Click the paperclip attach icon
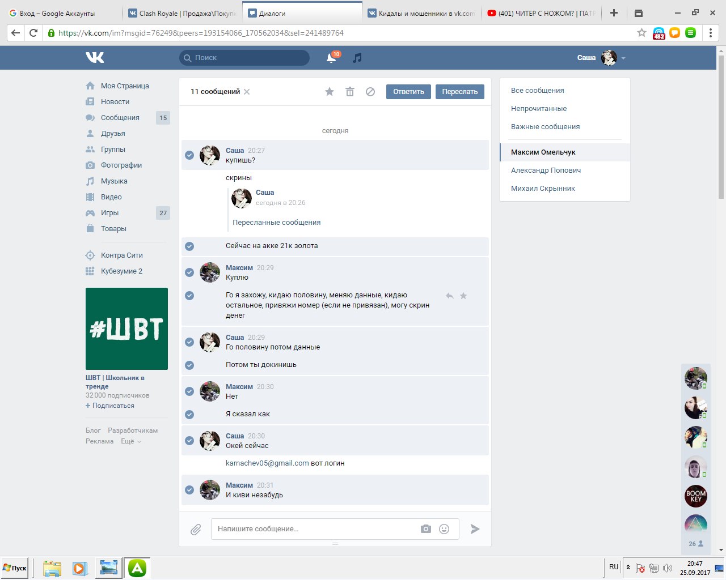This screenshot has width=726, height=580. [x=196, y=529]
